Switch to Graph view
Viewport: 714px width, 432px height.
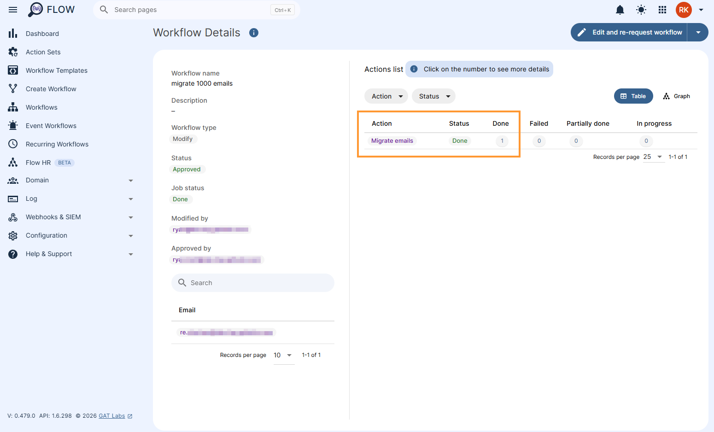click(676, 96)
